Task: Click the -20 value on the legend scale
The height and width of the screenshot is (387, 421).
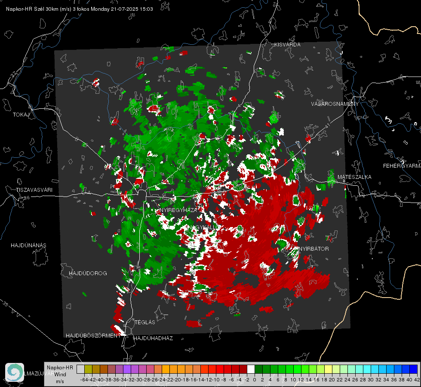Action: pos(177,380)
